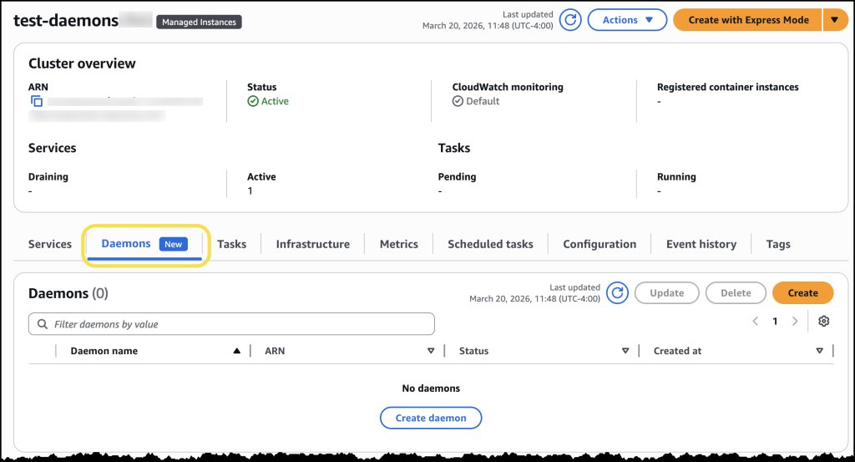
Task: Click Create with Express Mode button
Action: coord(747,20)
